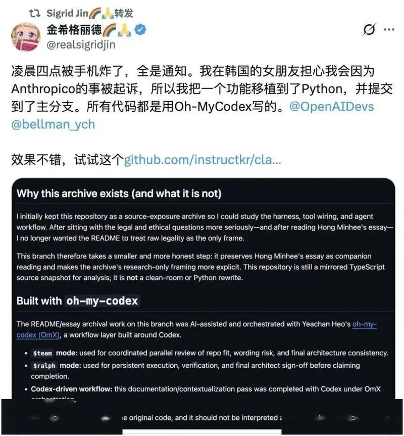404x436 pixels.
Task: Click the repost arrows icon above the tweet
Action: click(x=35, y=13)
